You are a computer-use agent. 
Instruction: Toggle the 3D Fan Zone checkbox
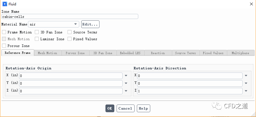[x=37, y=32]
